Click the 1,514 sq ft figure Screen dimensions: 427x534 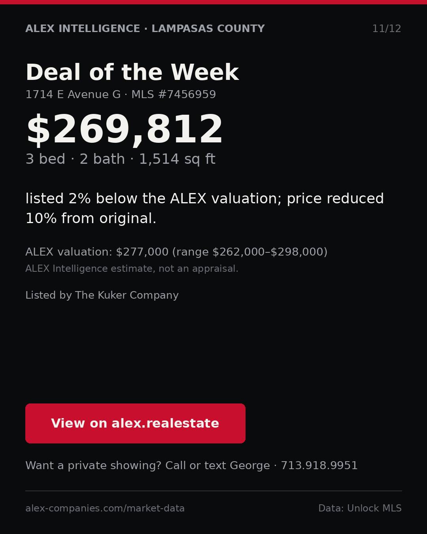pyautogui.click(x=177, y=159)
